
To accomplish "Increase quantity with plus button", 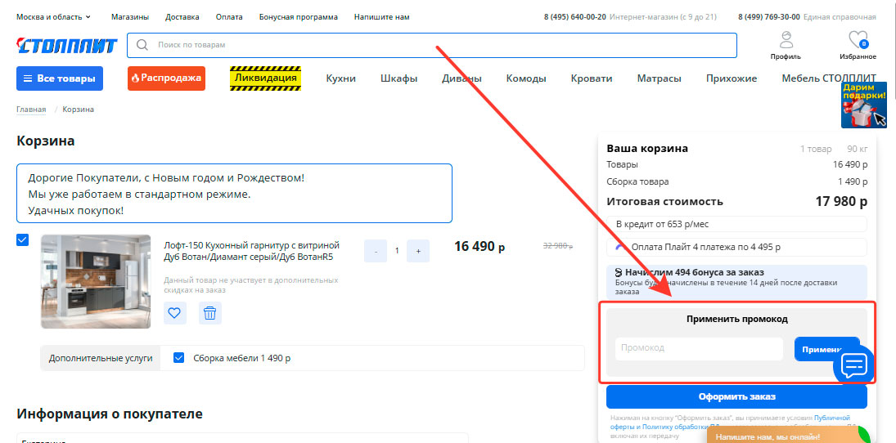I will coord(418,251).
